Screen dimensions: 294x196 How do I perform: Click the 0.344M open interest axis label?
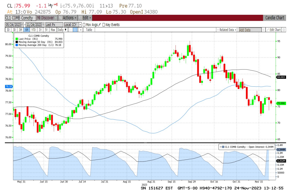281,149
